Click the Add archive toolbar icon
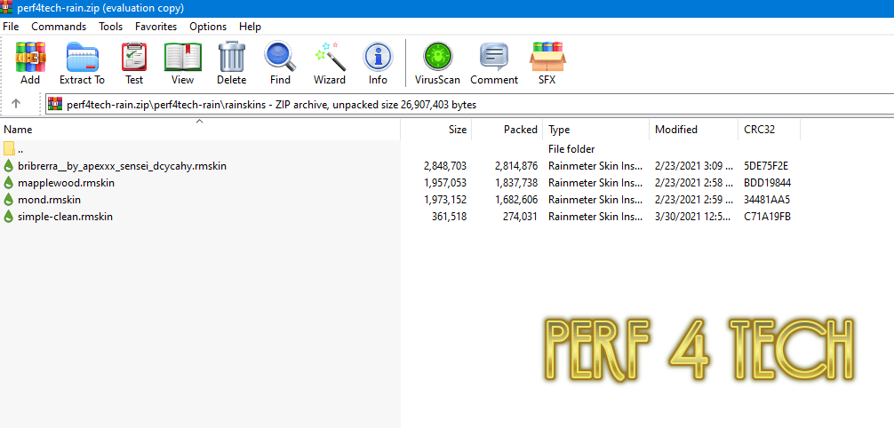This screenshot has height=428, width=894. 30,57
